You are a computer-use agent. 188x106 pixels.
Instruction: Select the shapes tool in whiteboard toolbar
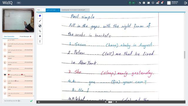(40, 26)
